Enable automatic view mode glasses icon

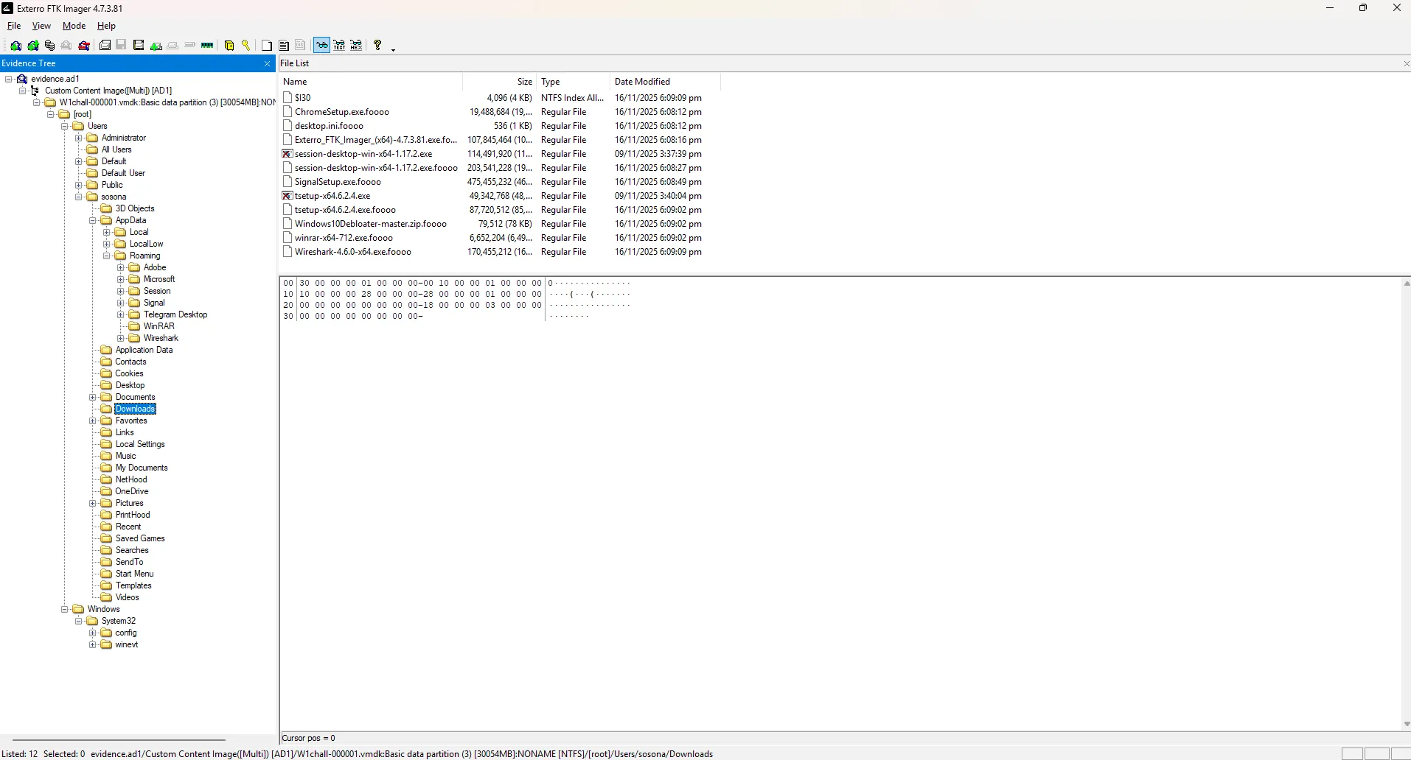pyautogui.click(x=322, y=46)
